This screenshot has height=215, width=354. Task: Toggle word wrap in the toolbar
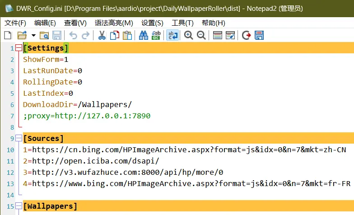172,35
